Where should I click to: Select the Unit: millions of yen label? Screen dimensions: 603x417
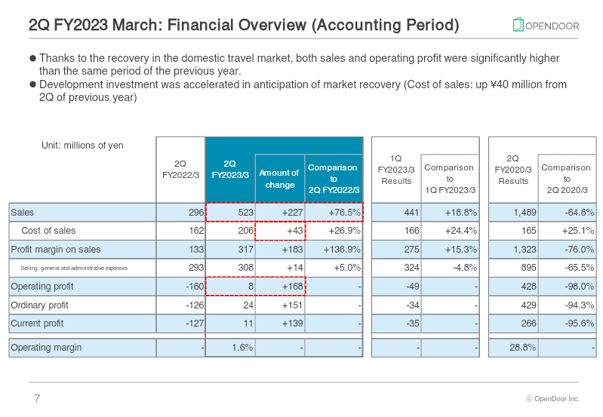pos(82,146)
